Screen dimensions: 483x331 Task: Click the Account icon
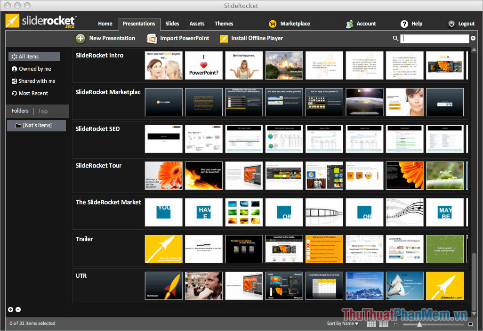coord(349,24)
